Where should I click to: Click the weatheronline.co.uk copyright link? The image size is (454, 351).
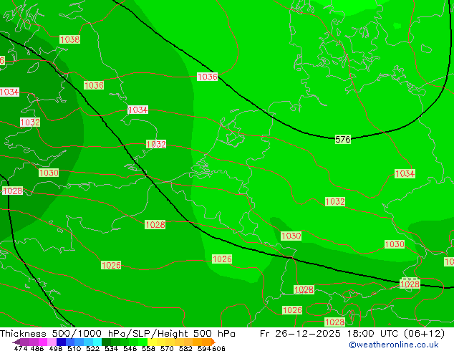coord(394,345)
